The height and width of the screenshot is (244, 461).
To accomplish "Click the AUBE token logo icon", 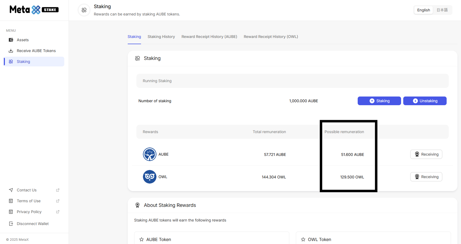I will tap(149, 154).
